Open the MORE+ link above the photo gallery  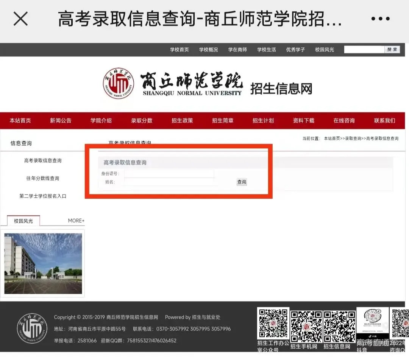pyautogui.click(x=76, y=220)
